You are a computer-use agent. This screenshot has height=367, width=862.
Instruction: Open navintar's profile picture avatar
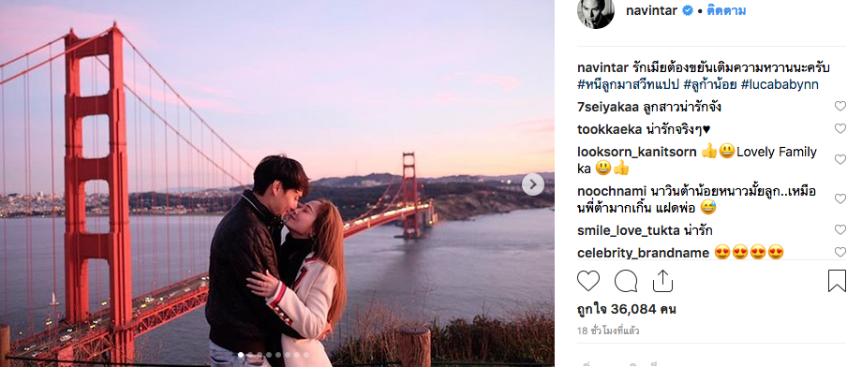[x=595, y=10]
